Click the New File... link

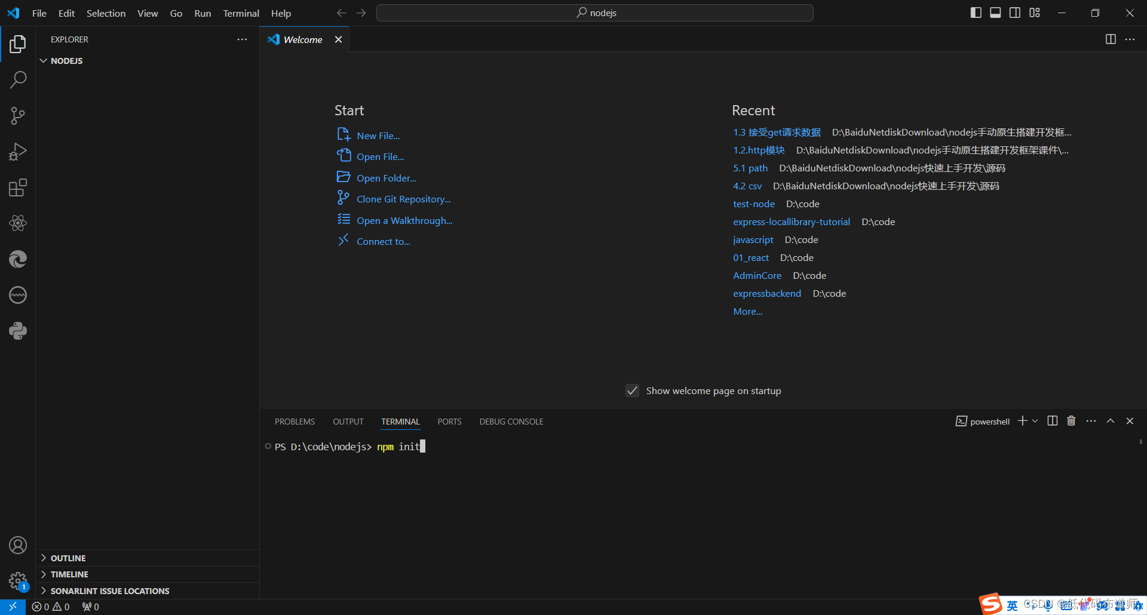pyautogui.click(x=378, y=136)
